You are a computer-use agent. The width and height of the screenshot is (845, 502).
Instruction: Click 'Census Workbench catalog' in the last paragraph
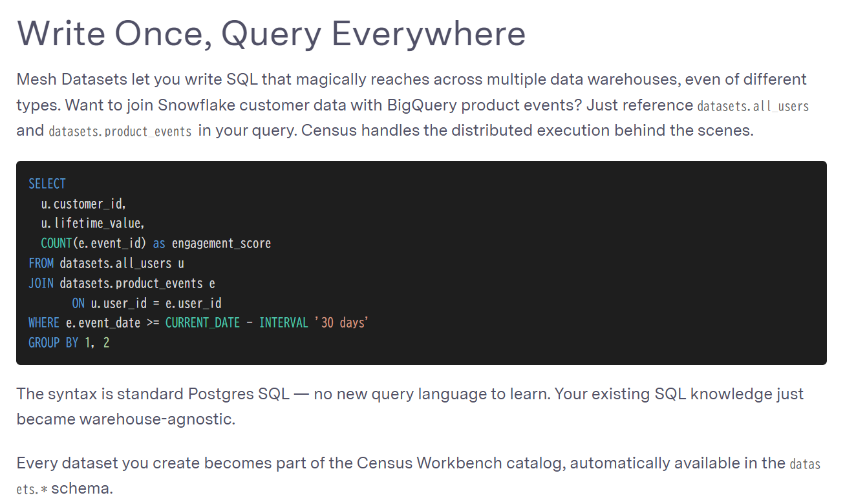460,463
